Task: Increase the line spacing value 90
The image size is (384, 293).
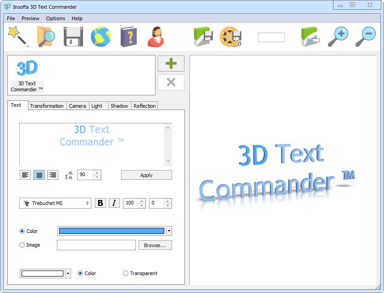Action: pos(97,172)
